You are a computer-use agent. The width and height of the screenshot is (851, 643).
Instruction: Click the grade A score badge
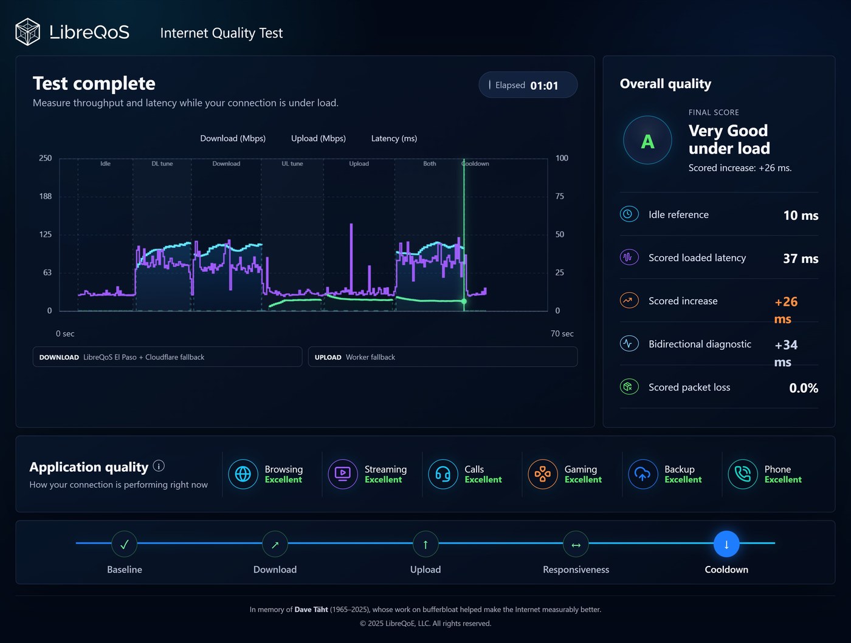tap(648, 140)
